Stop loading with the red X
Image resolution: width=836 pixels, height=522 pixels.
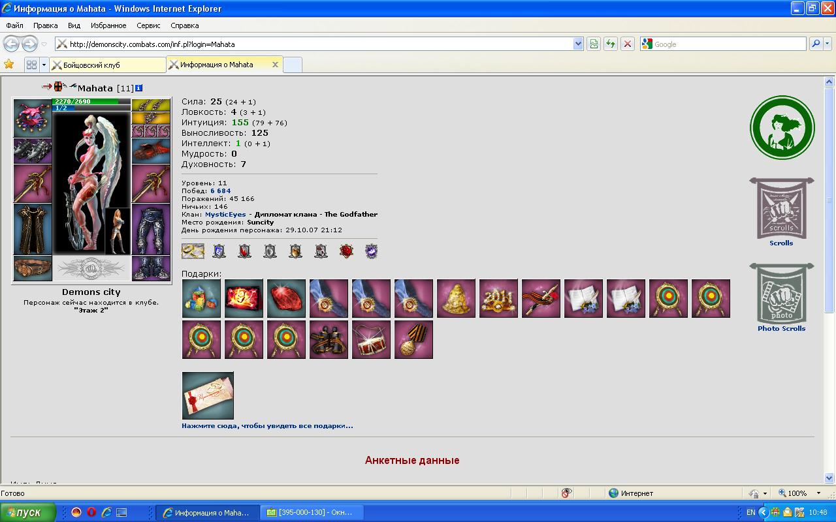627,44
